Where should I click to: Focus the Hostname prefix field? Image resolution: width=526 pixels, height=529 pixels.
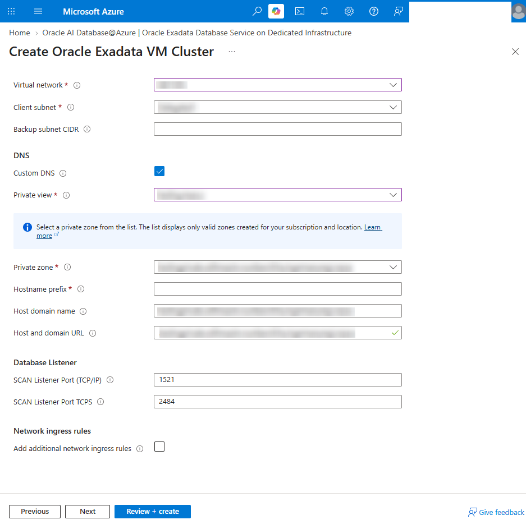[277, 289]
